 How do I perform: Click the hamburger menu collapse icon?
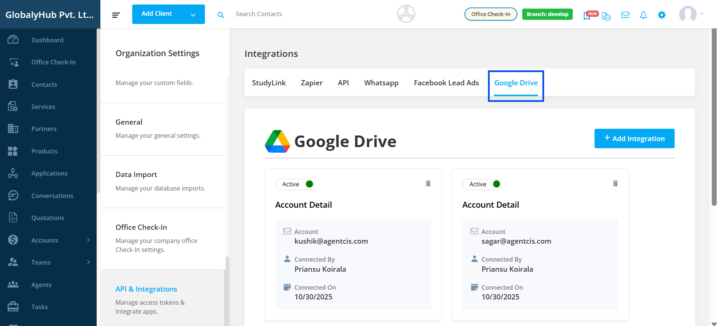pos(116,15)
